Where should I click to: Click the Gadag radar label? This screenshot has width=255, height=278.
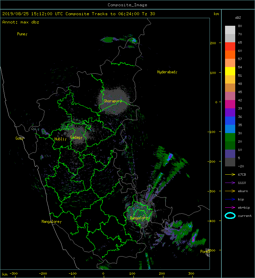pyautogui.click(x=75, y=137)
